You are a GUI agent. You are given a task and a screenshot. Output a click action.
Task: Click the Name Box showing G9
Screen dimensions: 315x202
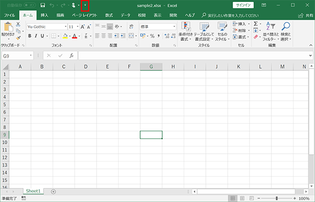point(17,56)
